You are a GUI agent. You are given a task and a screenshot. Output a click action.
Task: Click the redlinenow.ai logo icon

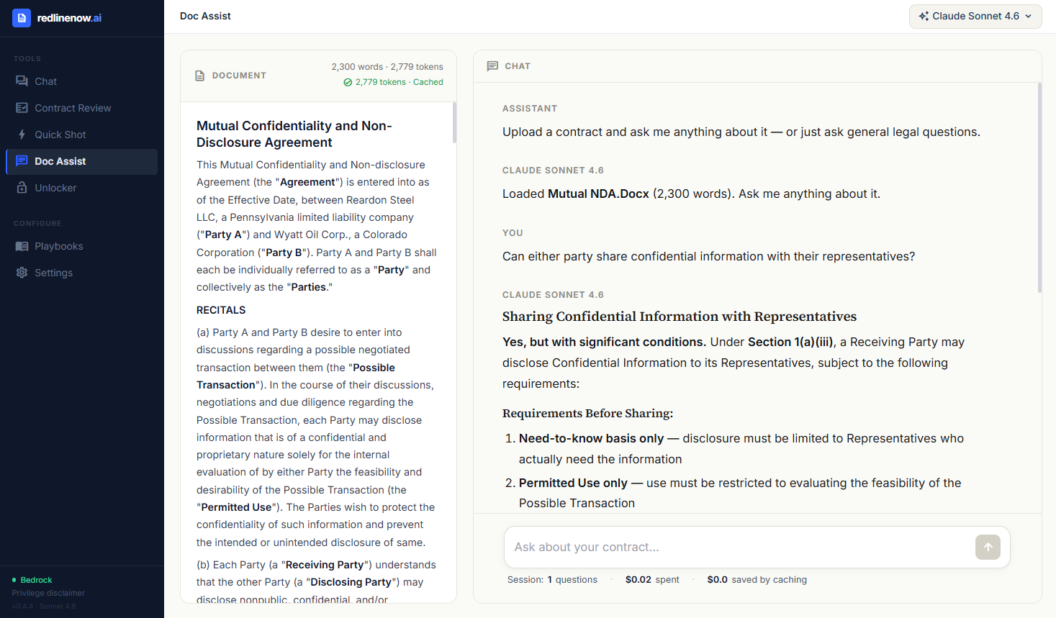(22, 18)
